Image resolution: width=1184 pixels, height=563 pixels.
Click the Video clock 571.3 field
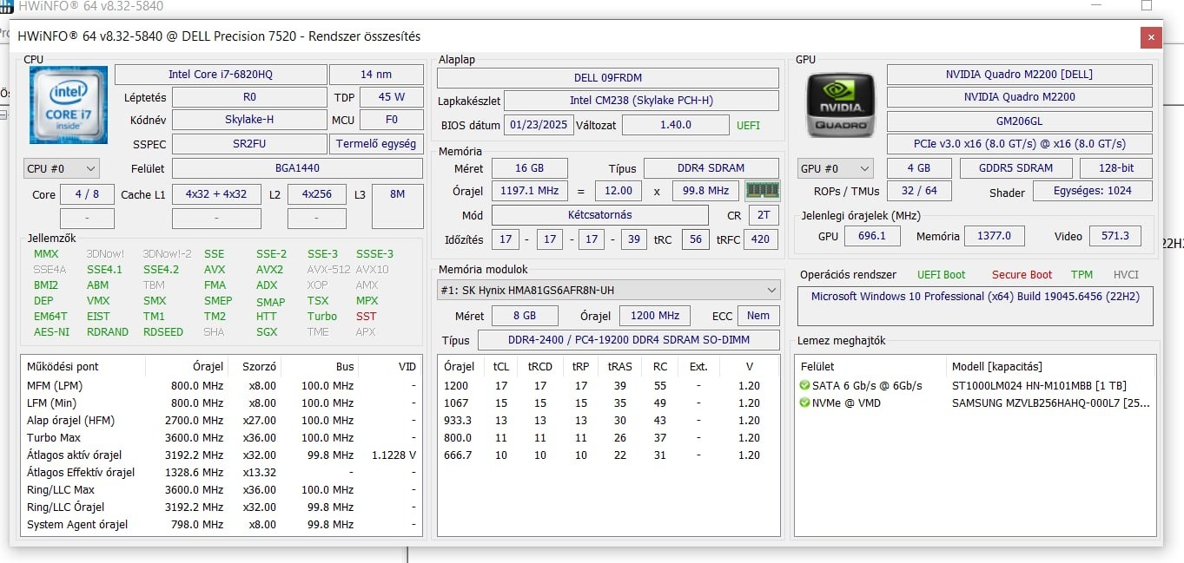point(1115,236)
